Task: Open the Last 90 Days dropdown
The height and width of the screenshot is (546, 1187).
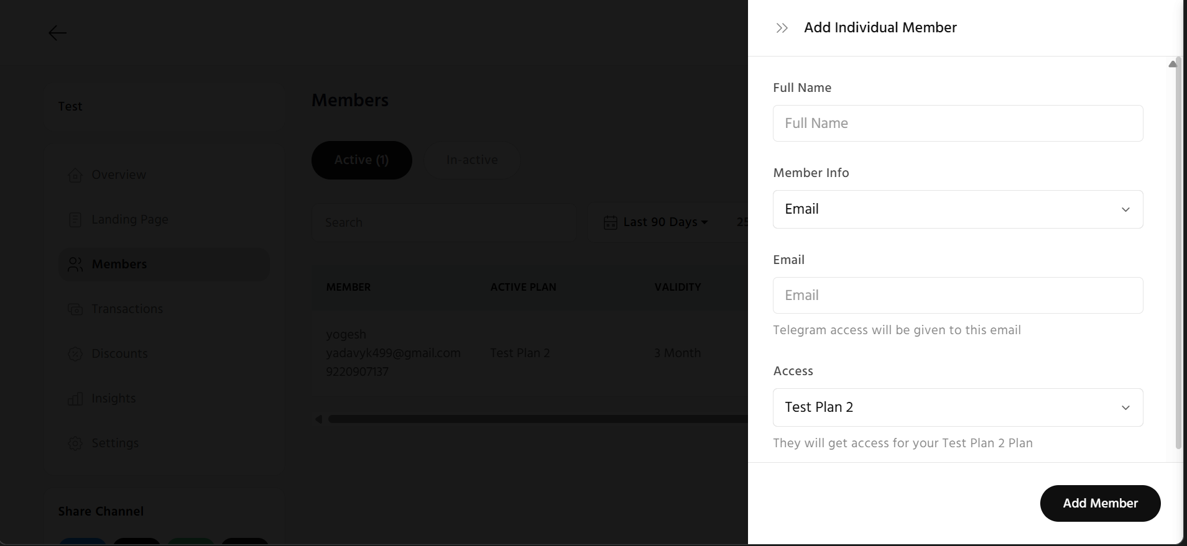Action: click(x=665, y=222)
